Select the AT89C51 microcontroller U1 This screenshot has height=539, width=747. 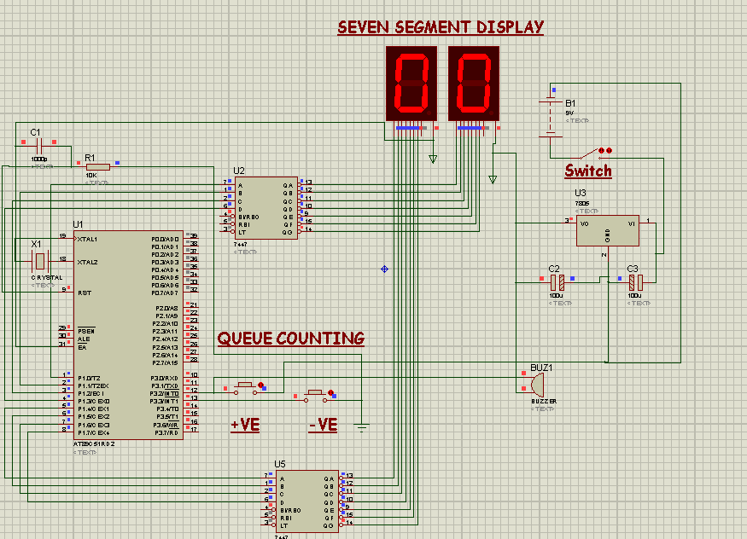[x=128, y=333]
